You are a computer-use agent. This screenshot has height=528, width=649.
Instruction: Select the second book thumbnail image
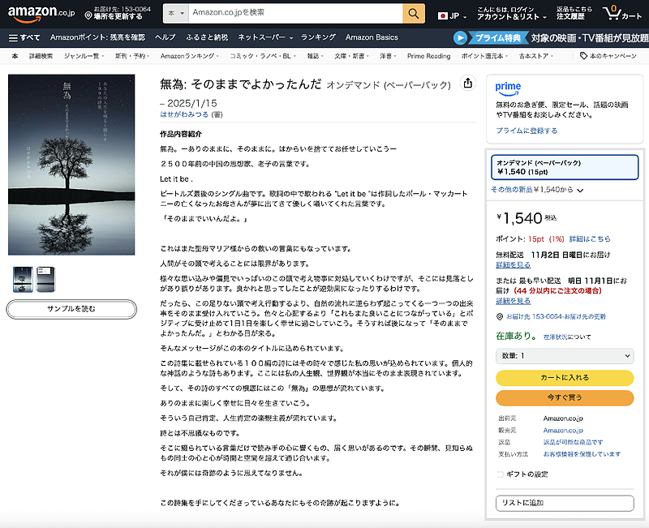click(47, 278)
